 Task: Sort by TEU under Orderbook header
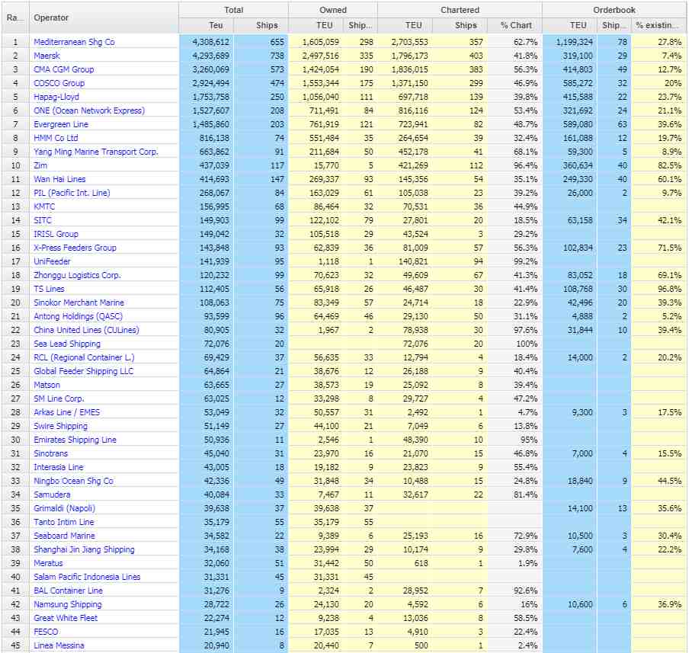coord(569,25)
